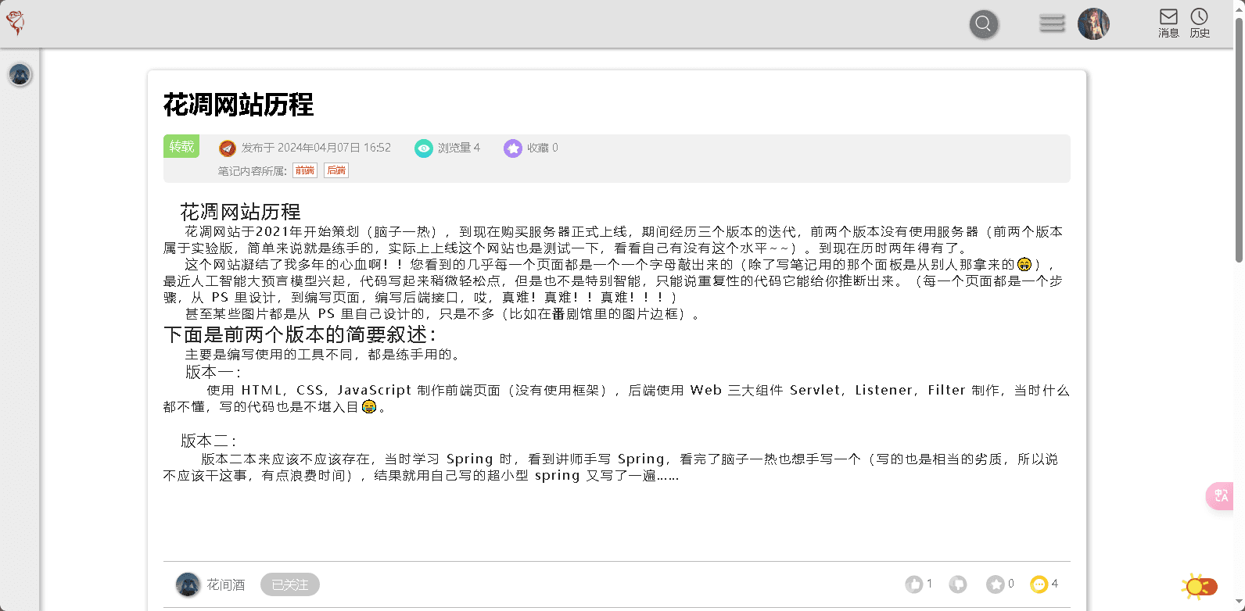
Task: Click the green 转载 badge
Action: tap(181, 147)
